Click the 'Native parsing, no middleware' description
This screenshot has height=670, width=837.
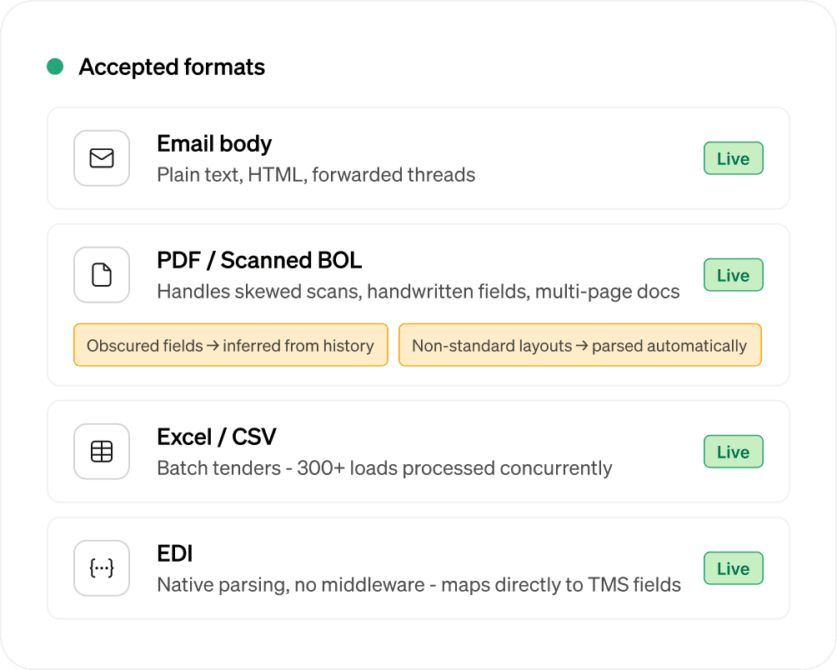click(418, 585)
